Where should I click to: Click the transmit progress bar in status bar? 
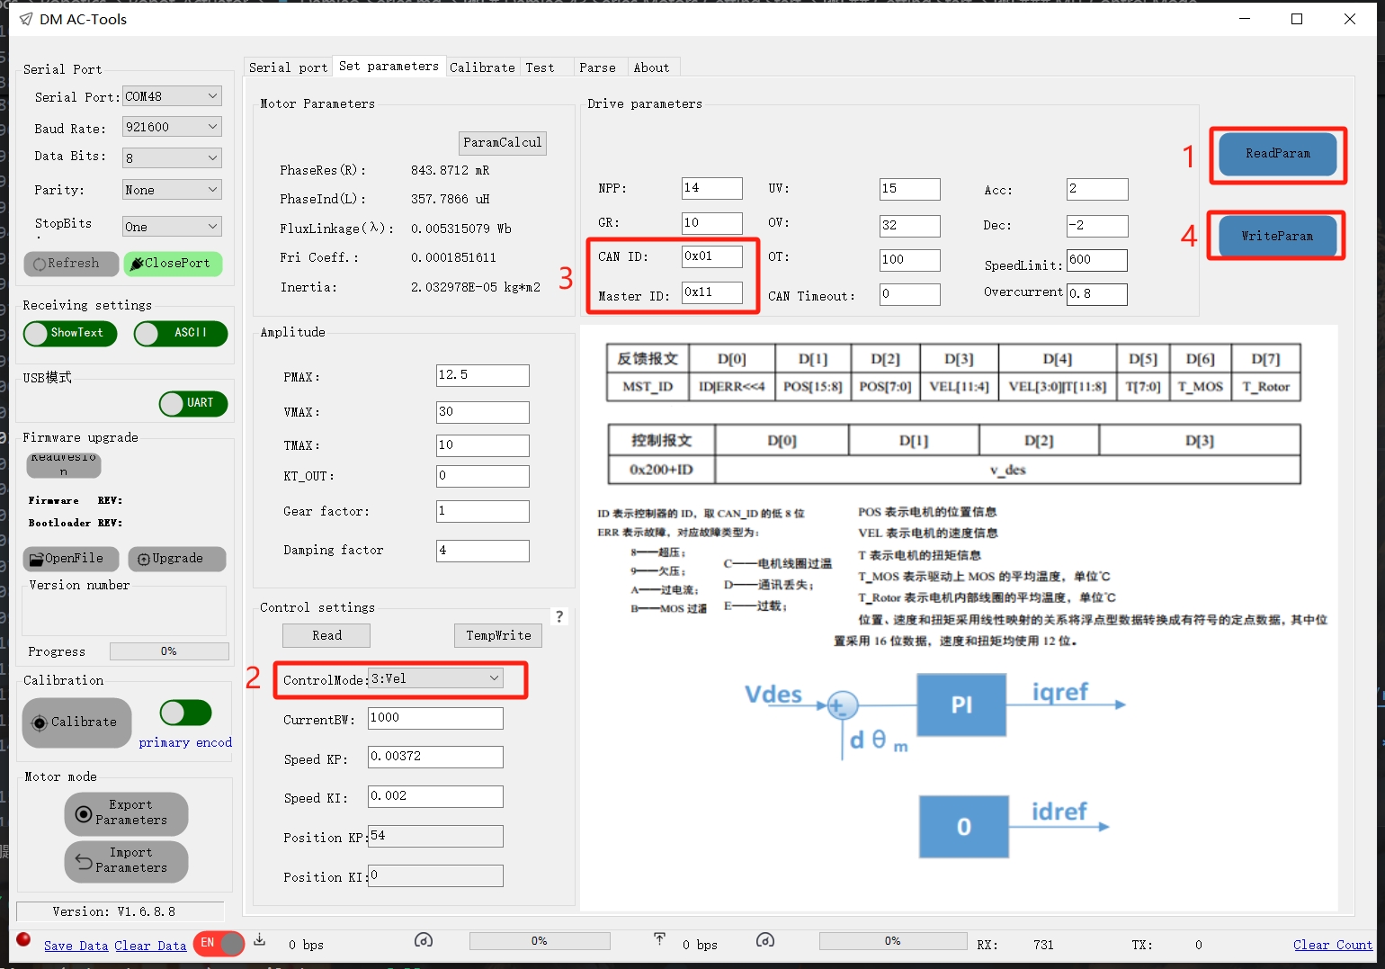coord(893,941)
